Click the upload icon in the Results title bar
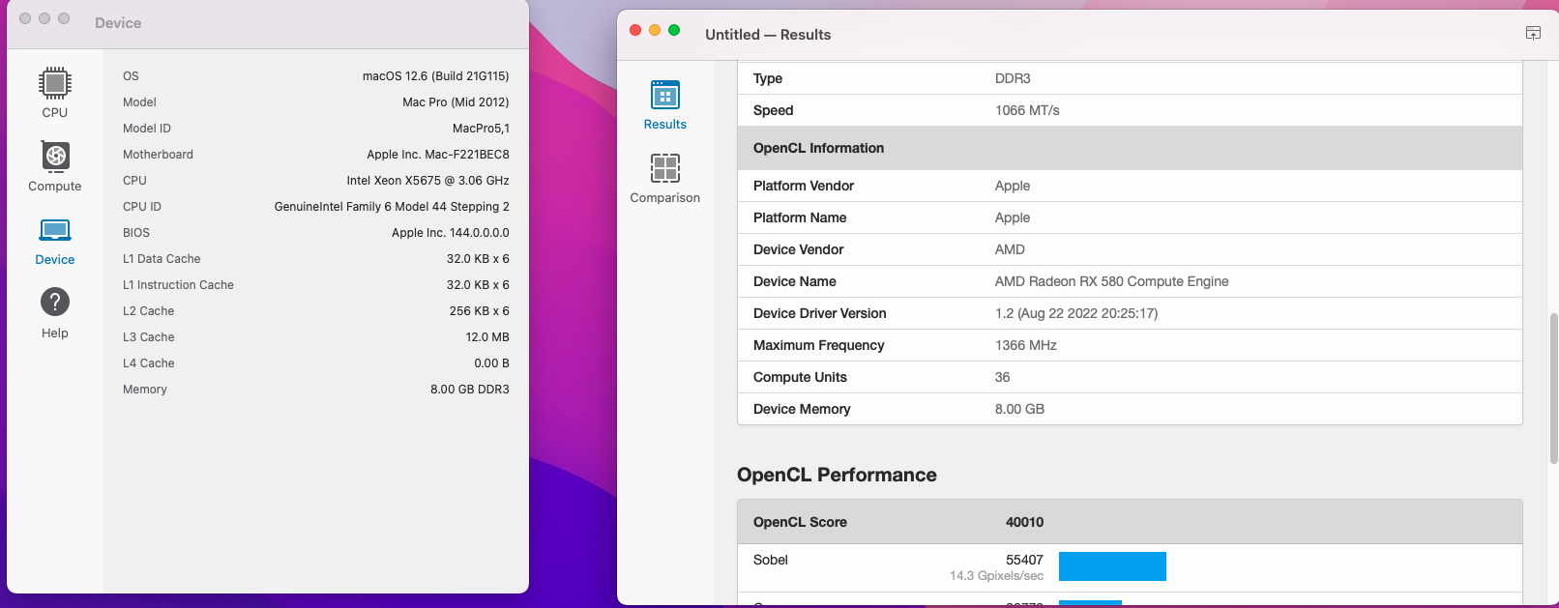Viewport: 1559px width, 608px height. 1533,33
